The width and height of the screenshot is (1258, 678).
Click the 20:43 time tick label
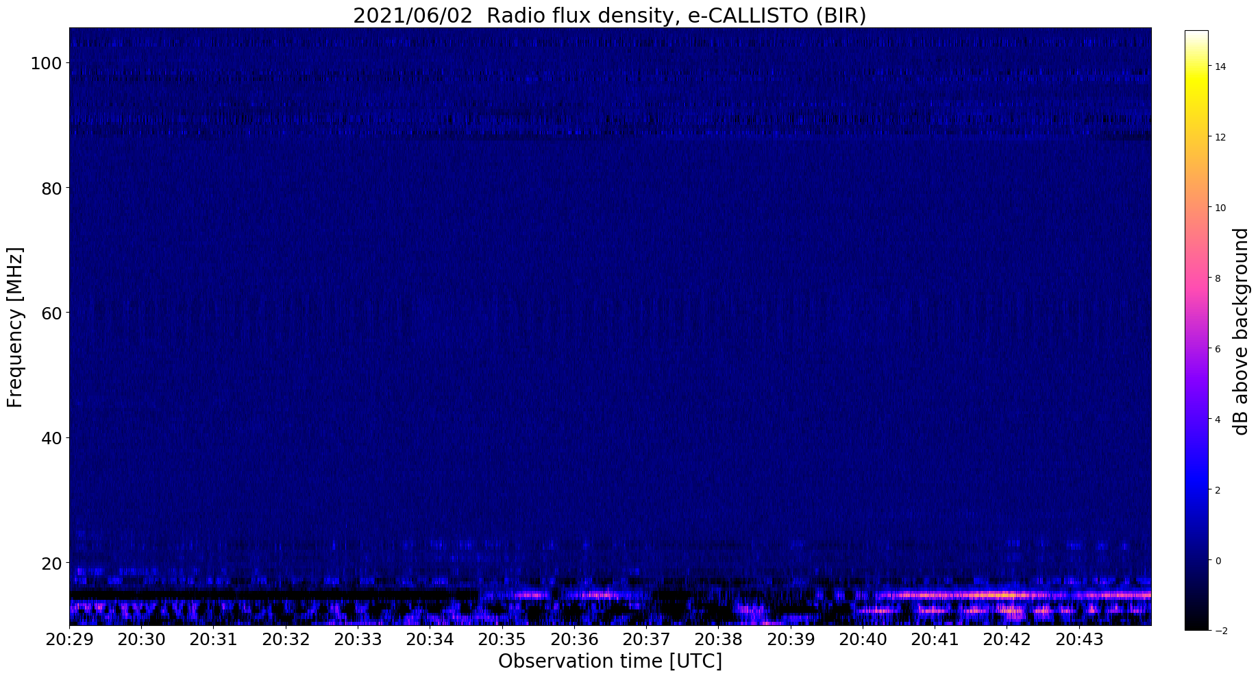click(1079, 640)
